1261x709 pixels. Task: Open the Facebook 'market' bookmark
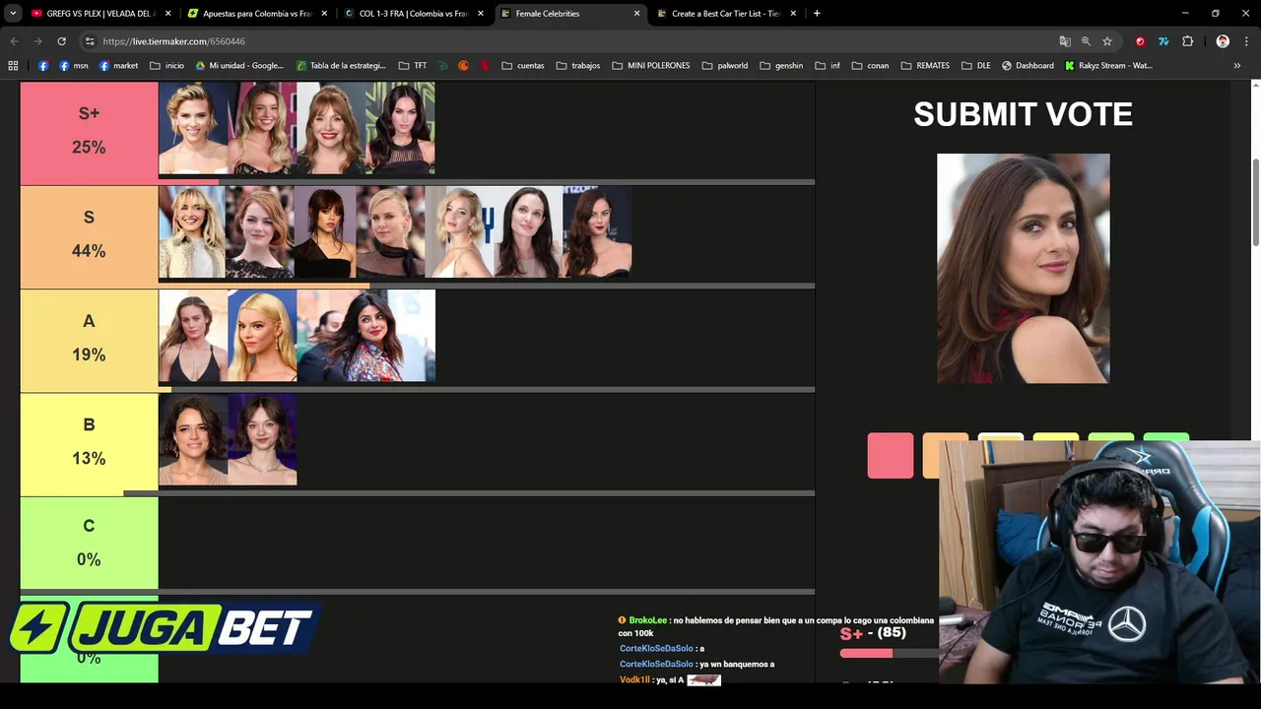(118, 66)
